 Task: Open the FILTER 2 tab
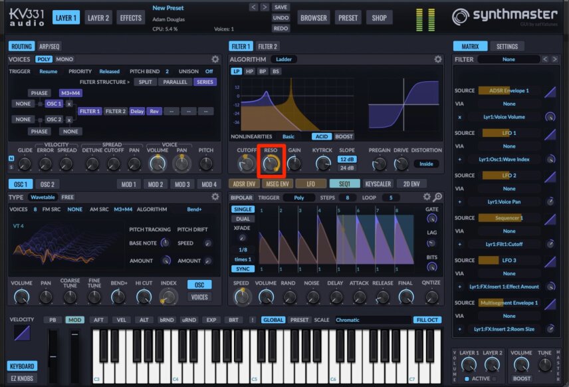(267, 47)
